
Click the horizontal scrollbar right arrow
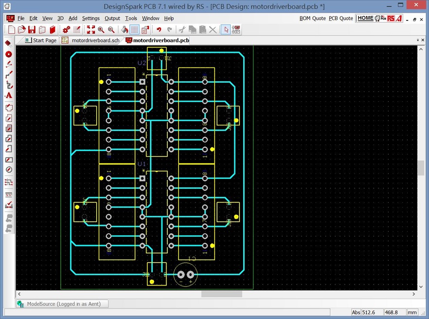point(413,294)
